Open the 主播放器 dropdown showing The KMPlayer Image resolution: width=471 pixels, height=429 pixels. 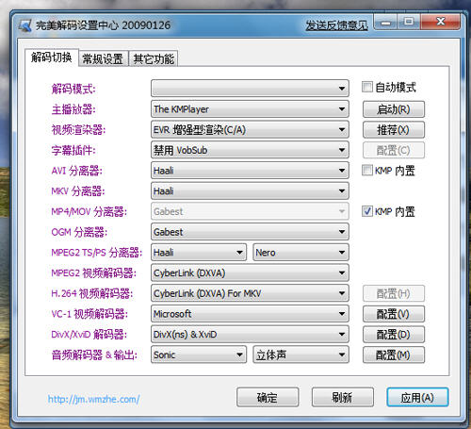pos(250,109)
